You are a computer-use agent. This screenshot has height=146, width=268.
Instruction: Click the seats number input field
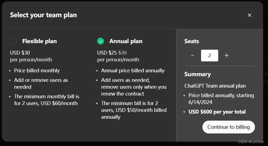210,55
